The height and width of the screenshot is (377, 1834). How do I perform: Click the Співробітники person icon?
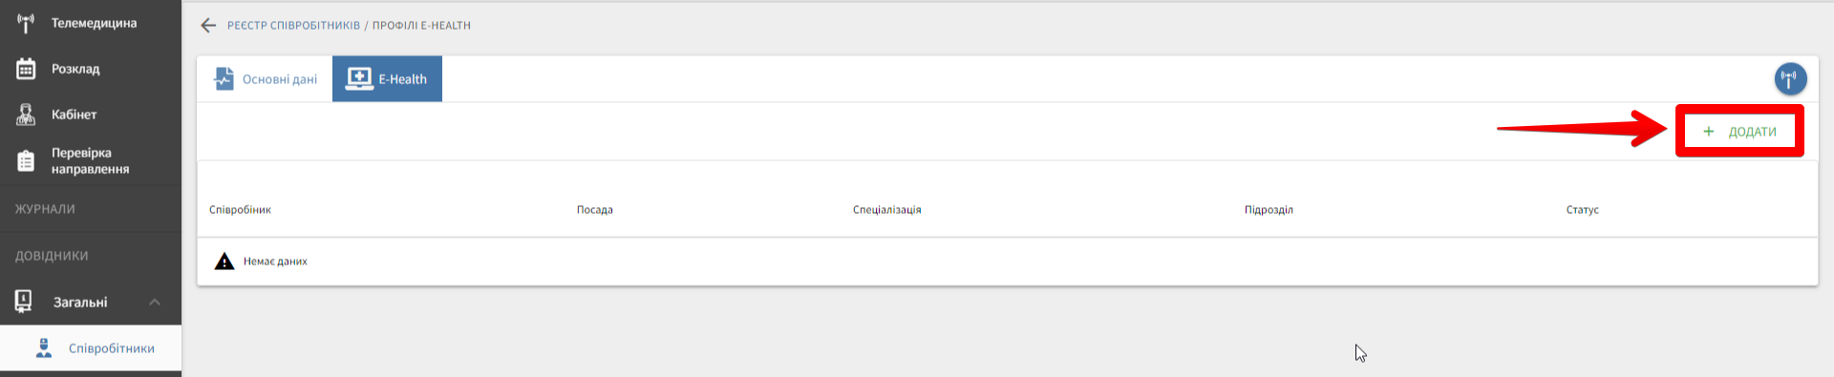pyautogui.click(x=44, y=347)
